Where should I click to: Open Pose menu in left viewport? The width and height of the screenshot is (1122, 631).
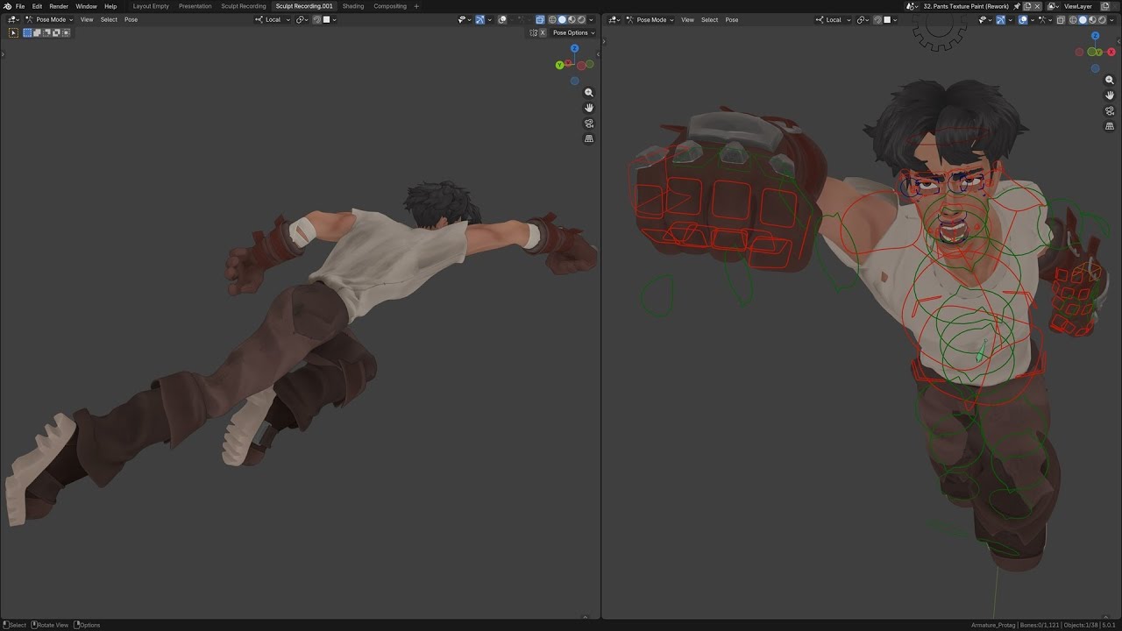click(x=131, y=19)
